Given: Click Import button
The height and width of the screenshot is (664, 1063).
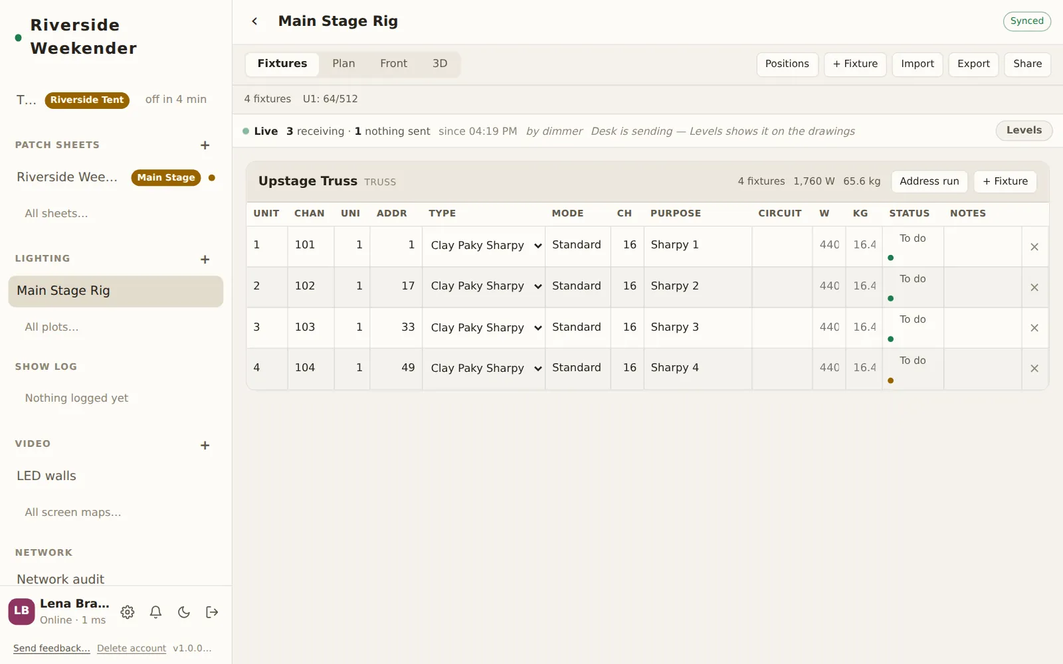Looking at the screenshot, I should click(918, 64).
